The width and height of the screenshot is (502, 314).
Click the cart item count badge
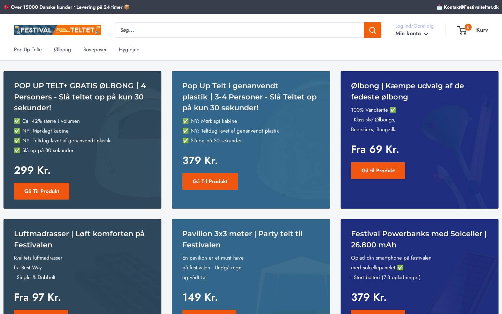pyautogui.click(x=468, y=27)
